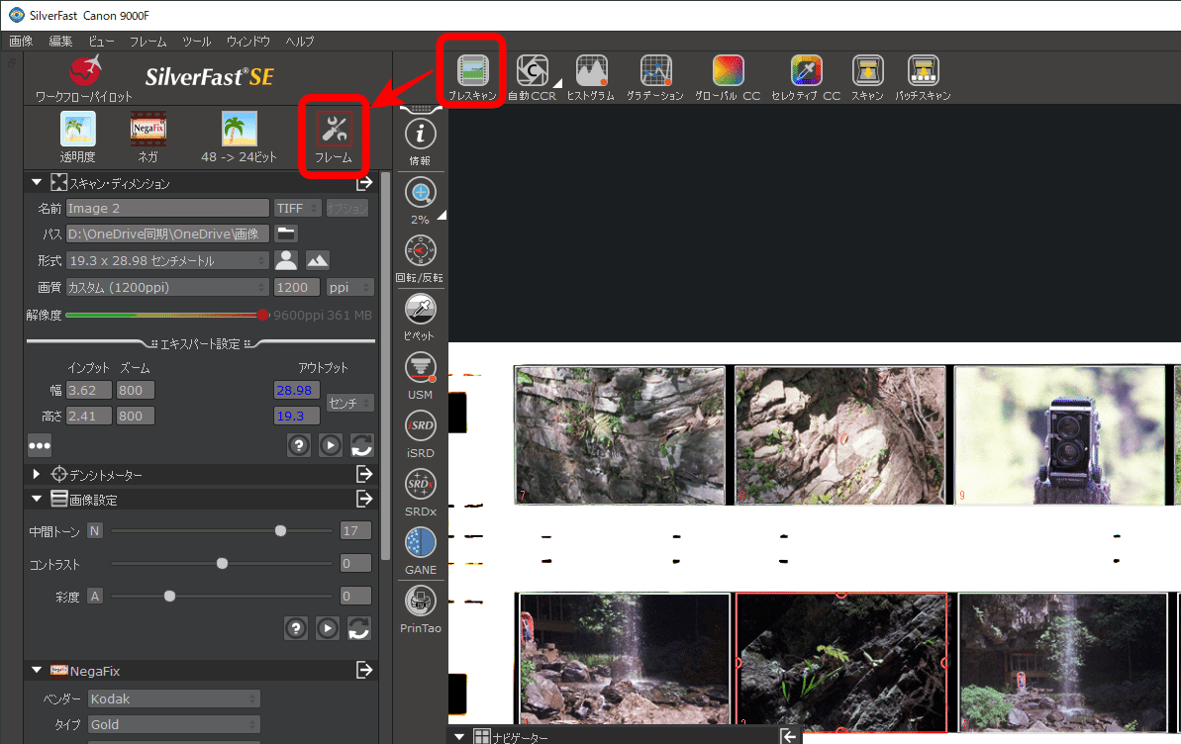
Task: Open the ツール menu
Action: pyautogui.click(x=197, y=42)
